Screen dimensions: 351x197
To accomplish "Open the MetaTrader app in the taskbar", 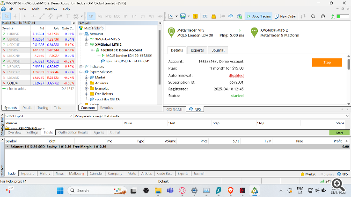I will [255, 190].
